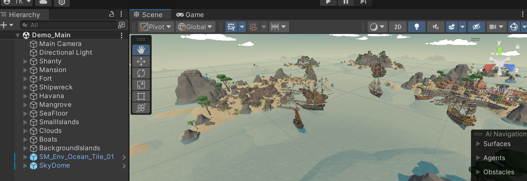Open the SkyDome prefab arrow

[x=124, y=166]
